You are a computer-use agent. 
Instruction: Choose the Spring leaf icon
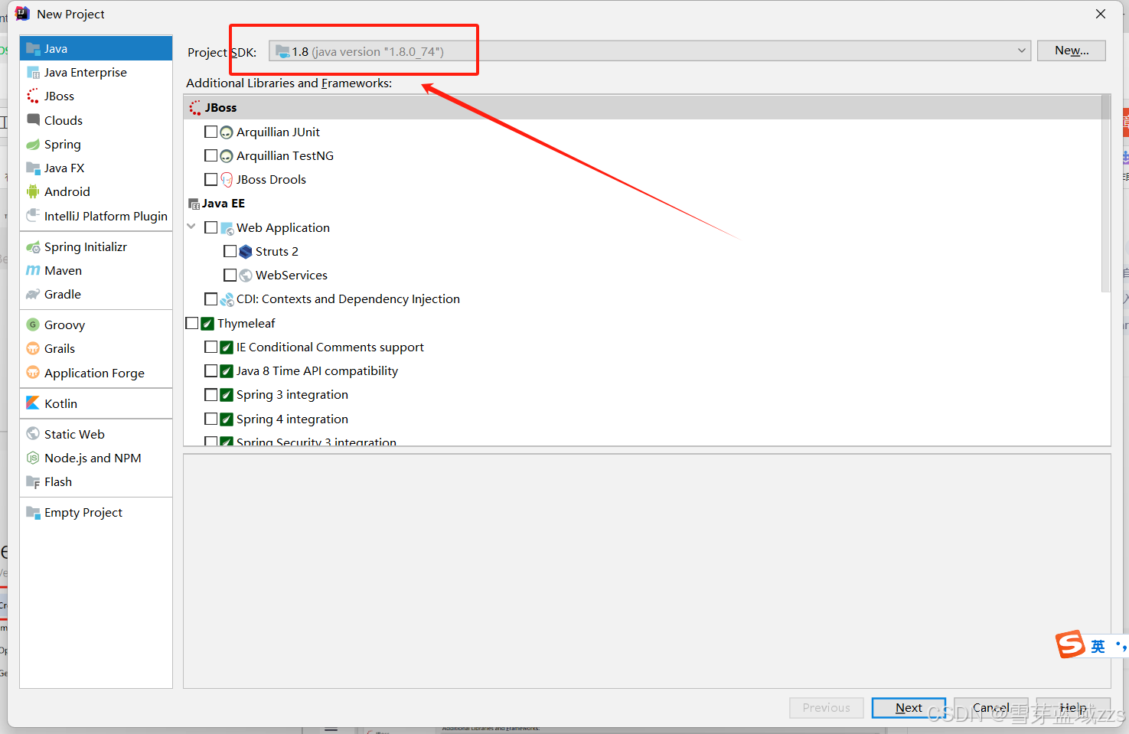33,144
